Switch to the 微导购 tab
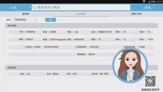This screenshot has height=92, width=163. [x=25, y=14]
